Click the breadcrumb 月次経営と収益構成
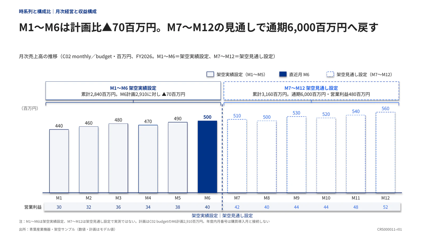 pos(76,11)
